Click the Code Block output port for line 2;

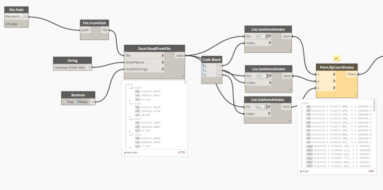219,75
